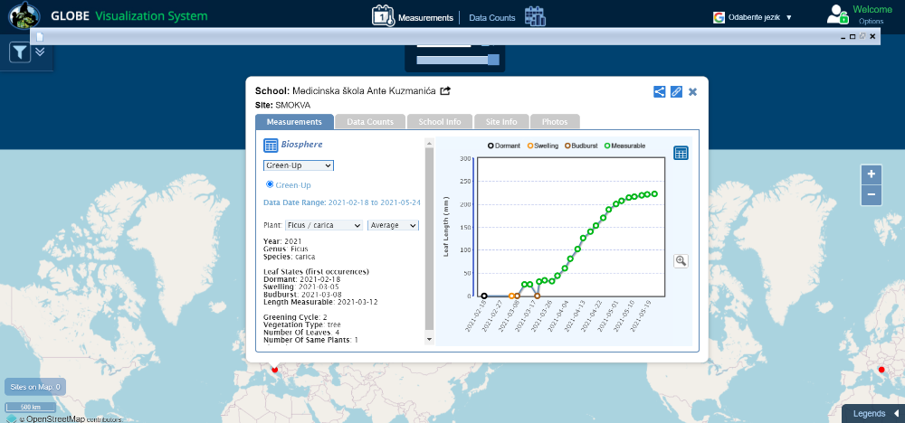Viewport: 905px width, 423px height.
Task: Open the data table icon beside chart
Action: (681, 154)
